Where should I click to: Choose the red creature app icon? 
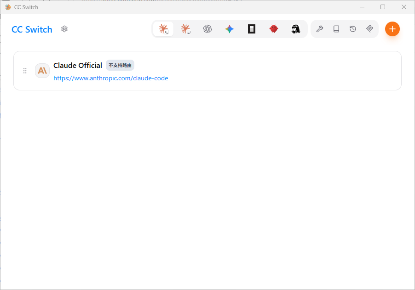(x=274, y=29)
